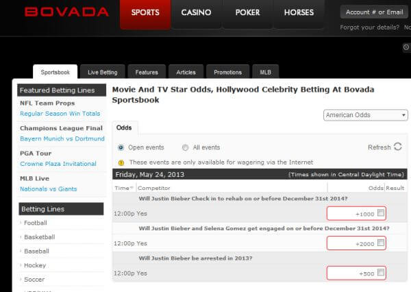Open Regular Season Win Totals link
Screen dimensions: 411x292
(x=60, y=114)
